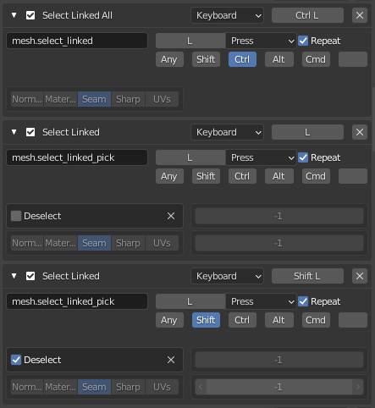Select Normal delimiter in Select Linked All
Viewport: 375px width, 408px height.
pyautogui.click(x=27, y=99)
